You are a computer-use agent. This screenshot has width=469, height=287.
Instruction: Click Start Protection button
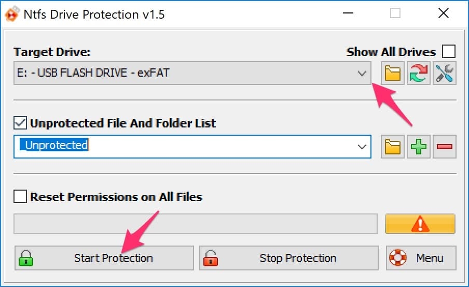(x=104, y=258)
